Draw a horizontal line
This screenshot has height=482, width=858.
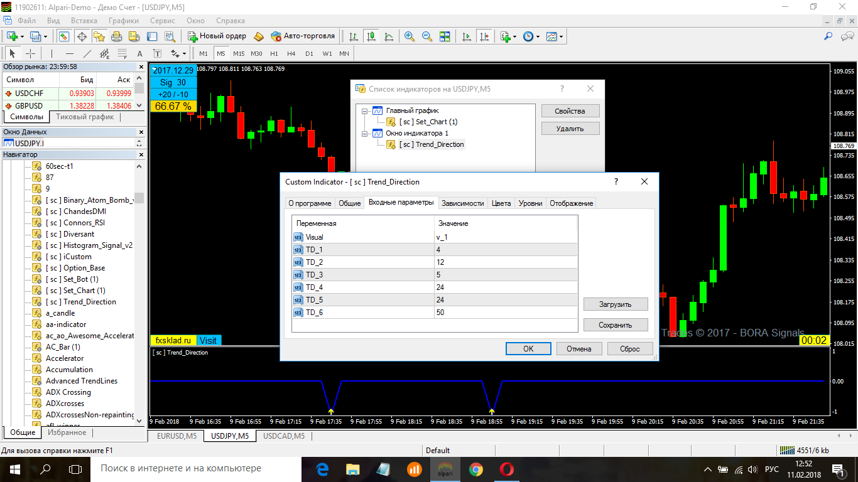tap(69, 53)
